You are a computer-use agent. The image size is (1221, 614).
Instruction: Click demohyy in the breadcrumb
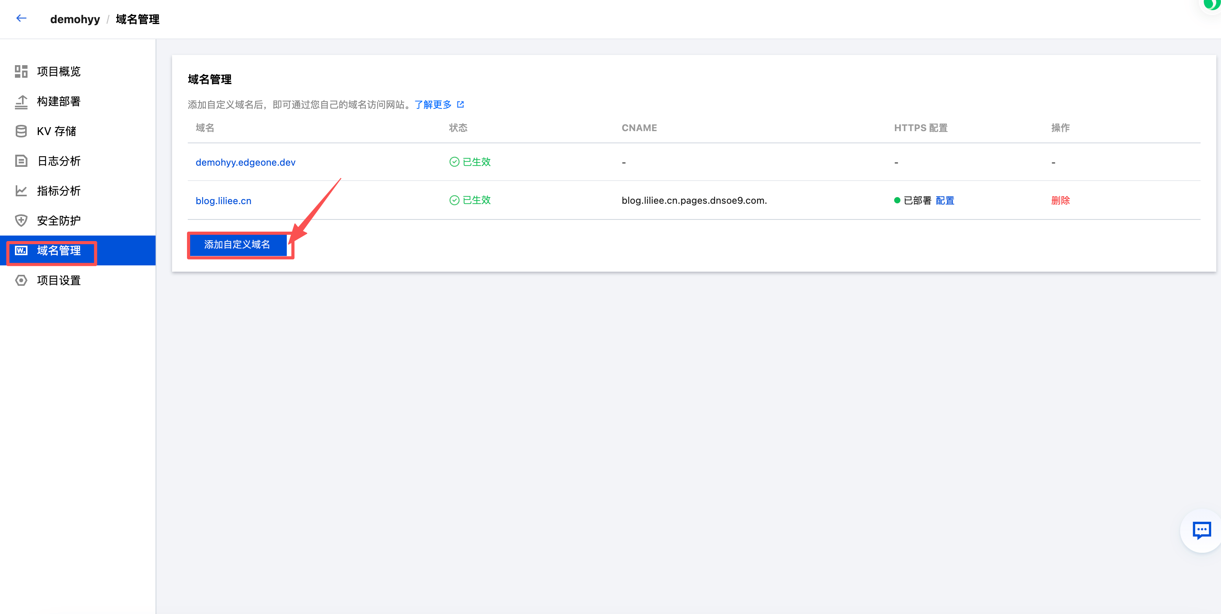click(75, 19)
